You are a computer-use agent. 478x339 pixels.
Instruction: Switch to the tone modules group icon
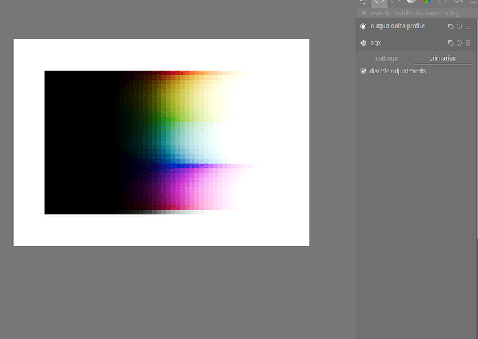pos(411,2)
